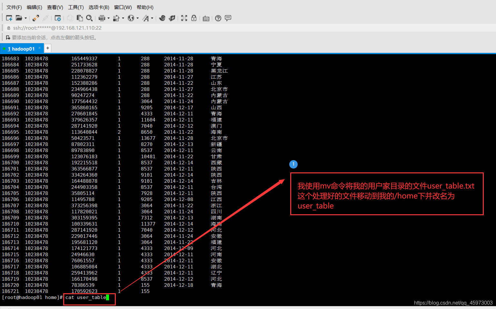Toggle the on-screen keyboard compose bar
Screen dimensions: 496x309
coord(206,18)
